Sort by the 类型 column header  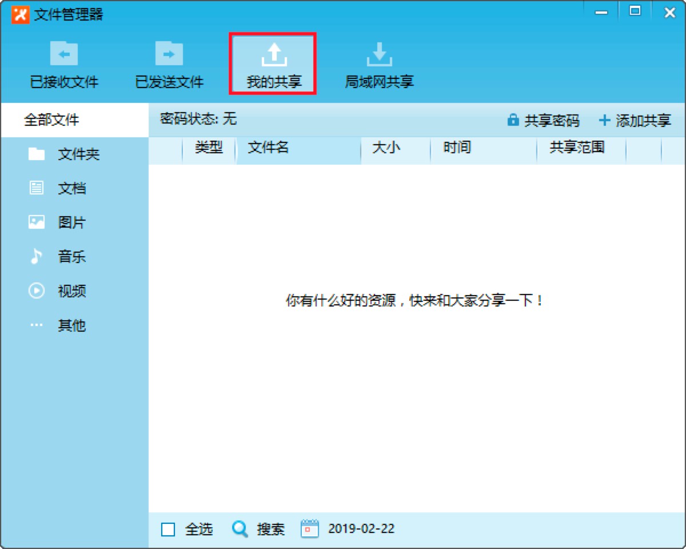tap(209, 148)
